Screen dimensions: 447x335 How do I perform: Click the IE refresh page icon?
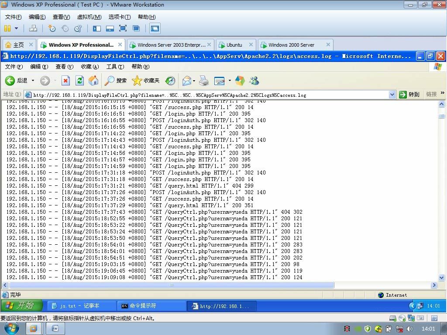[x=79, y=81]
